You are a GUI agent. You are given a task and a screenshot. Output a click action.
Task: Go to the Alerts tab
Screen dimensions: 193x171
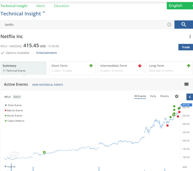(x=41, y=6)
